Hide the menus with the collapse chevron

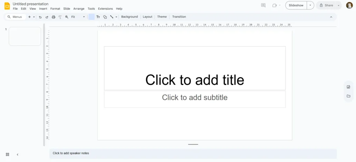pyautogui.click(x=331, y=17)
